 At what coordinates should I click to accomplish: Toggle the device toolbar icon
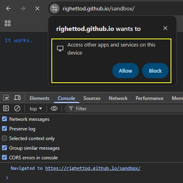[17, 98]
